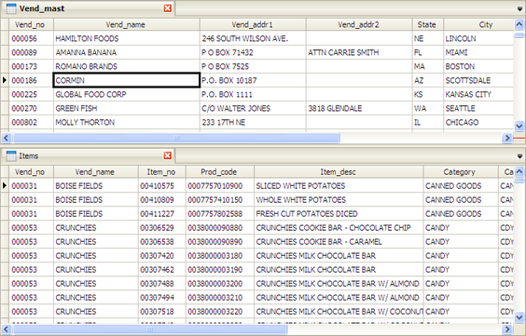Click C/O WALTER JONES address cell
The height and width of the screenshot is (336, 526).
253,108
